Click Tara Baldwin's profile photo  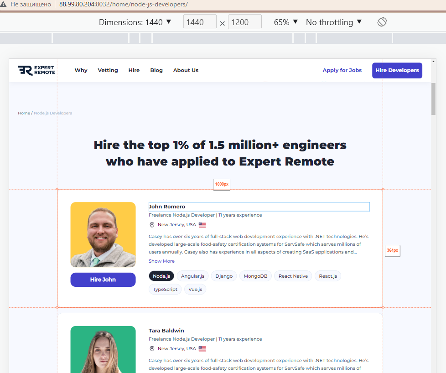tap(103, 349)
